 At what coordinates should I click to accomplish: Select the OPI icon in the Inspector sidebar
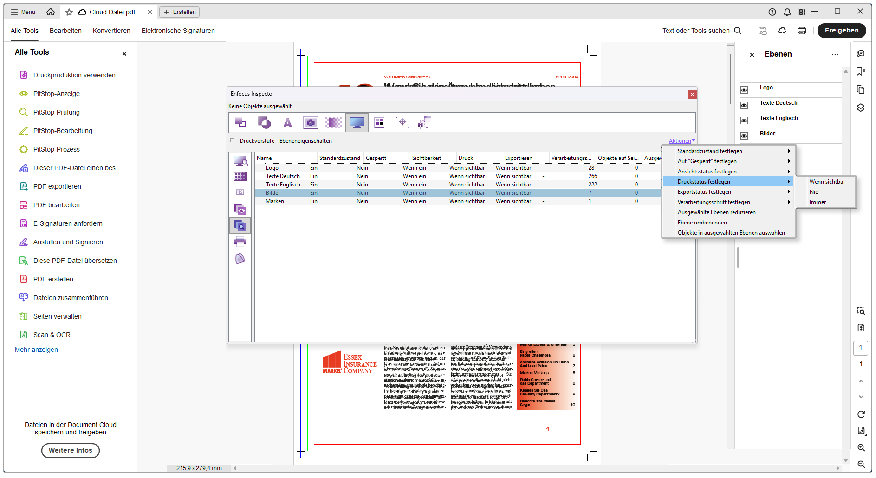(x=240, y=193)
